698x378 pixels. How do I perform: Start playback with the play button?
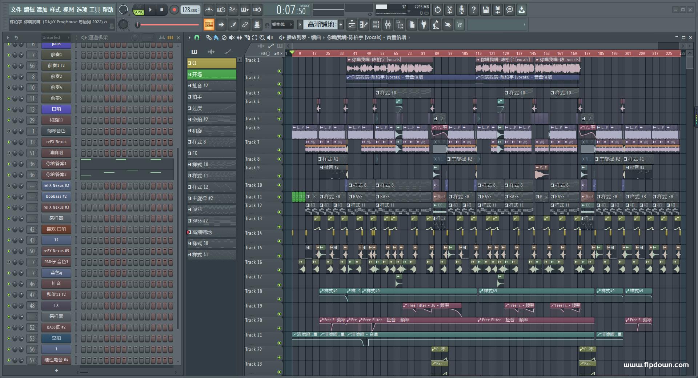[x=150, y=10]
